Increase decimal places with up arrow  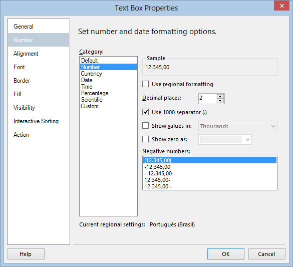[x=220, y=96]
